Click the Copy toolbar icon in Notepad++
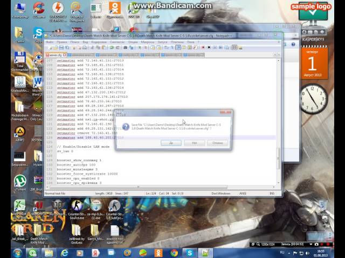Screen dimensions: 345x258 pyautogui.click(x=98, y=48)
